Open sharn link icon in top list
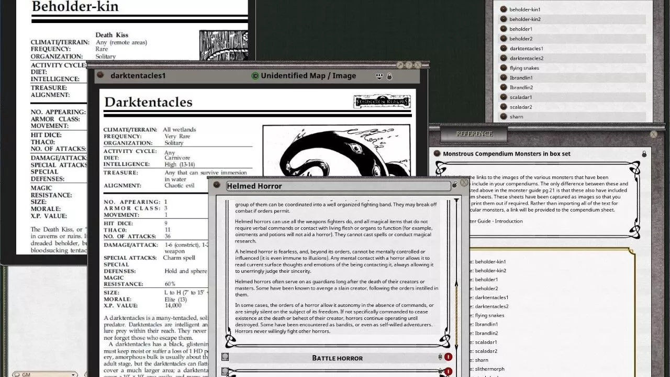Screen dimensions: 670x377 (504, 116)
